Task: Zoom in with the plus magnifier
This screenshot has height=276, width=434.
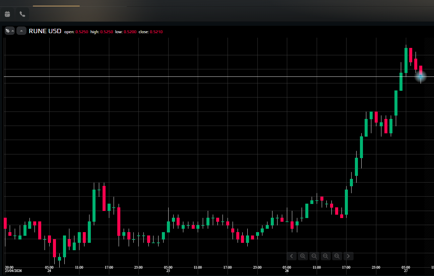Action: click(303, 256)
